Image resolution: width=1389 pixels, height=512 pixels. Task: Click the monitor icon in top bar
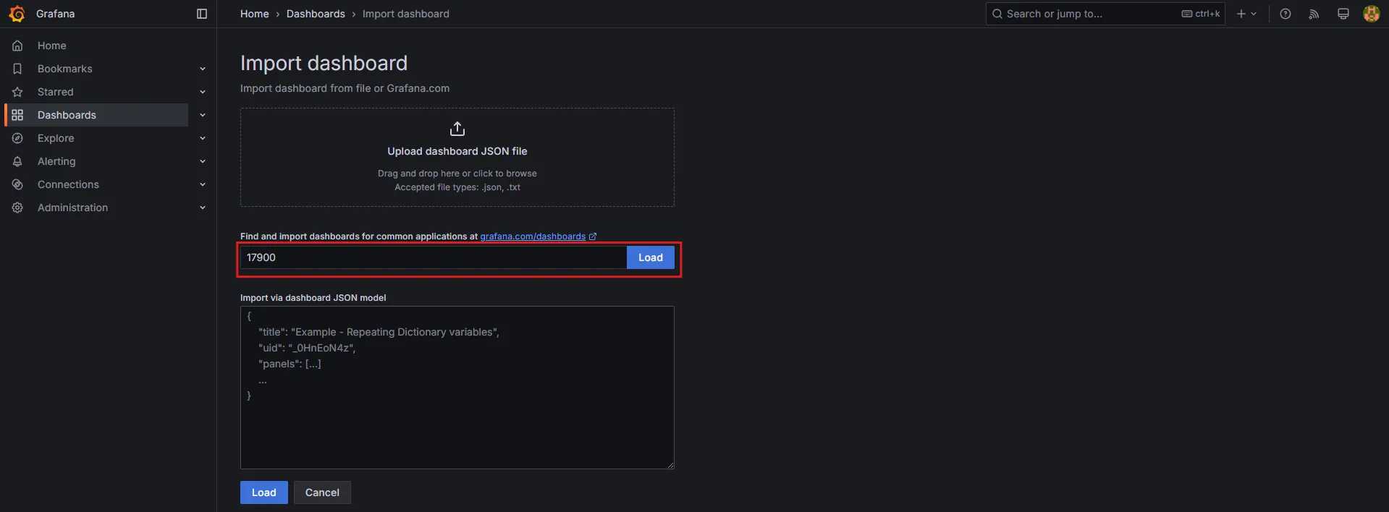tap(1343, 14)
